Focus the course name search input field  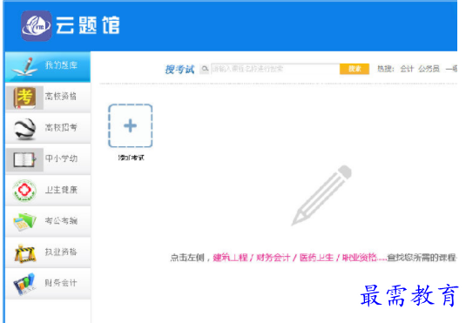pos(275,69)
